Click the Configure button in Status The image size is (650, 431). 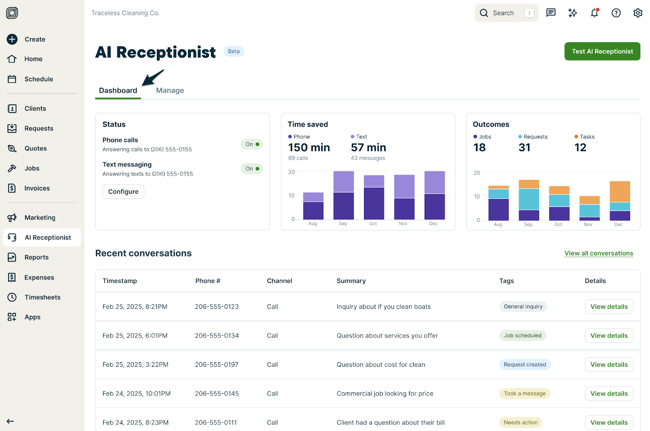coord(123,192)
